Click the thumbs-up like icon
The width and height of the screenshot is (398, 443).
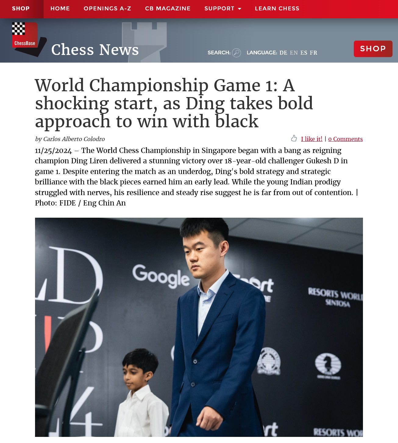coord(294,139)
